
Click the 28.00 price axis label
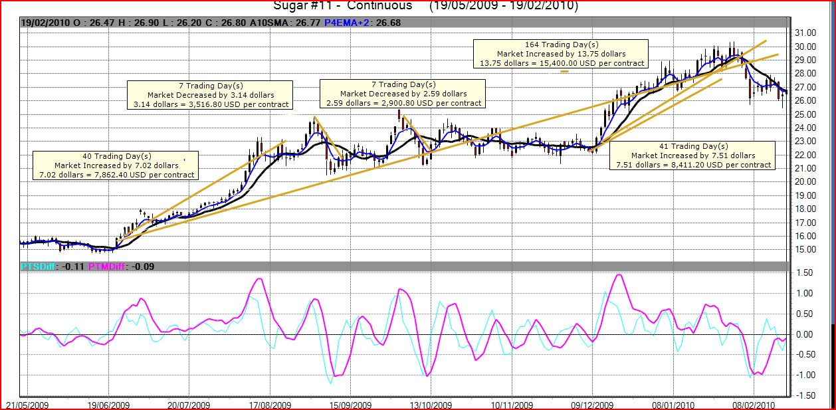[x=805, y=74]
